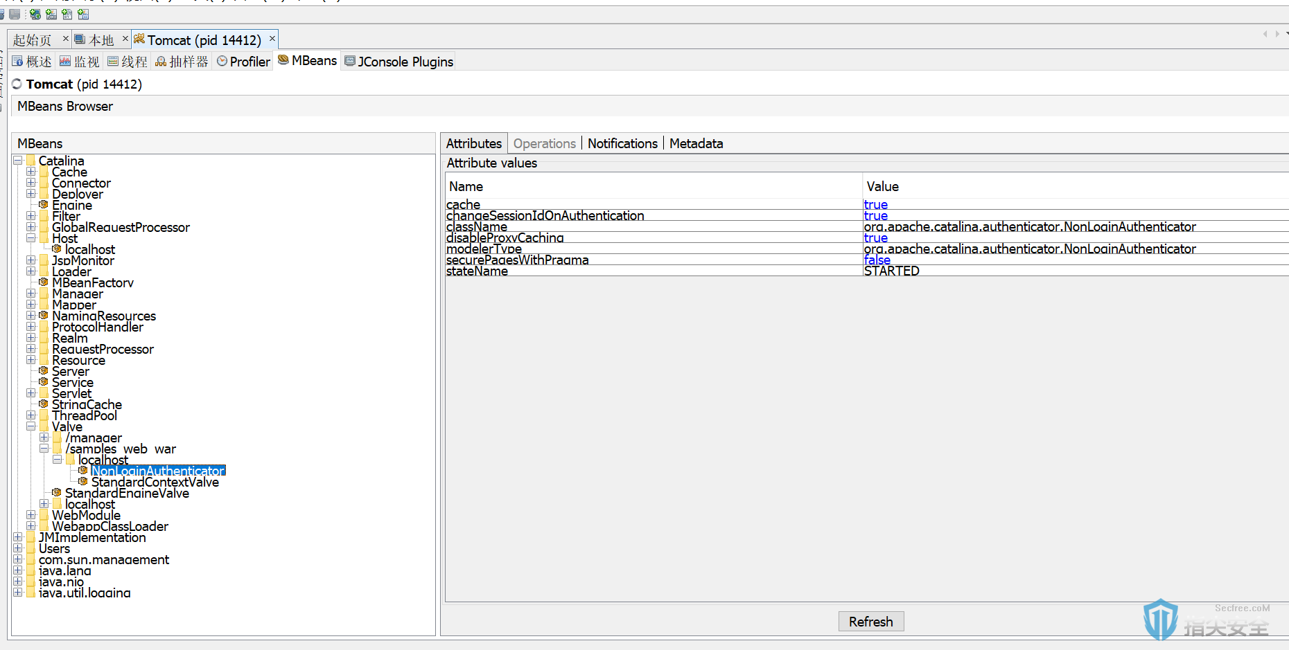Select the NonLoginAuthenticator tree item

pyautogui.click(x=158, y=471)
